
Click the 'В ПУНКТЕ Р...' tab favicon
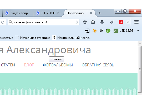point(38,13)
